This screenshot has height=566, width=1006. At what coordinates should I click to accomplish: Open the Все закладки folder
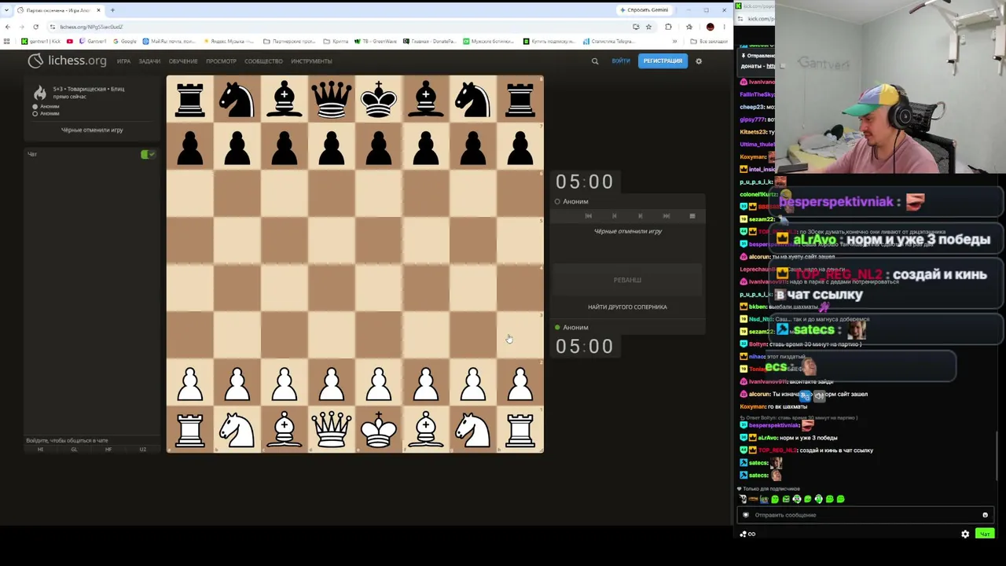(x=710, y=41)
